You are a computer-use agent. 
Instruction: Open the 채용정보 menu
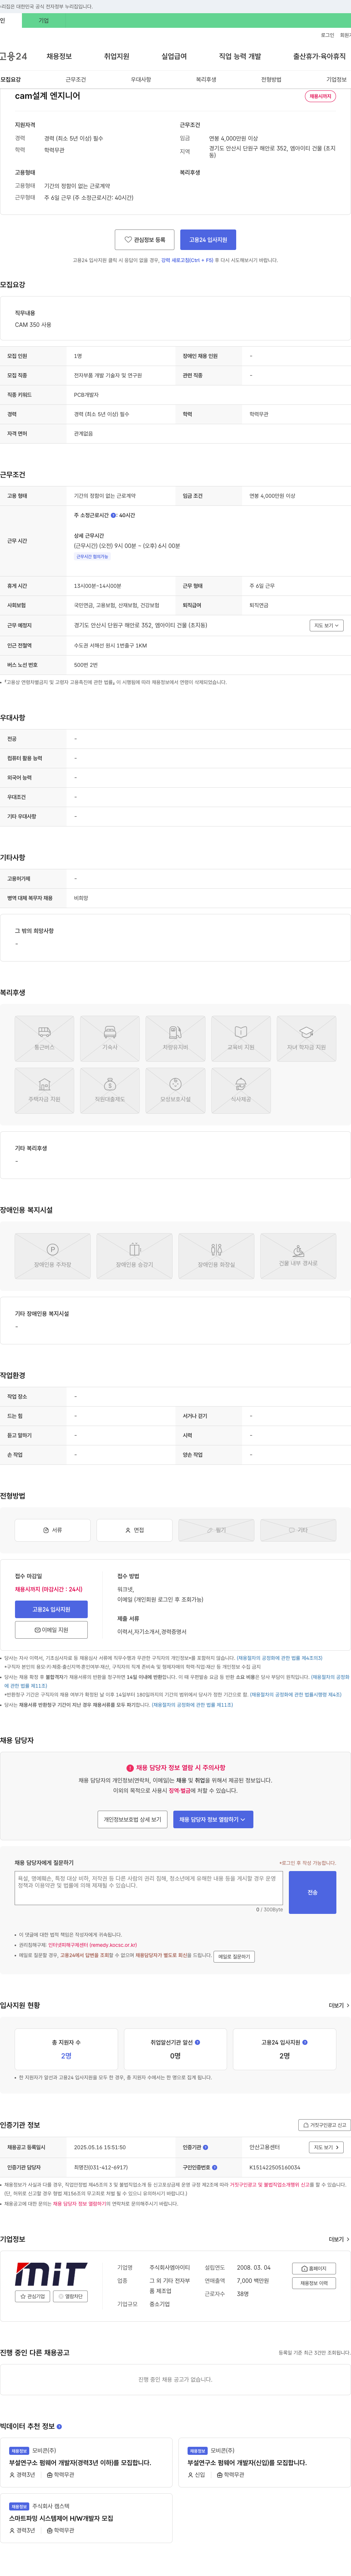(59, 56)
